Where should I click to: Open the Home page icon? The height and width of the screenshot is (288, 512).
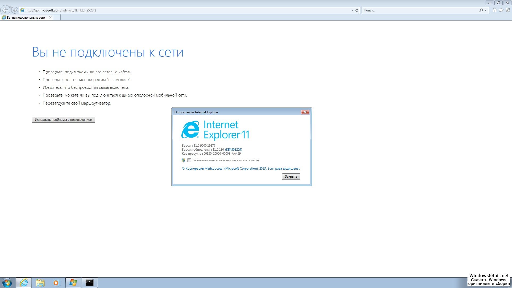point(495,10)
